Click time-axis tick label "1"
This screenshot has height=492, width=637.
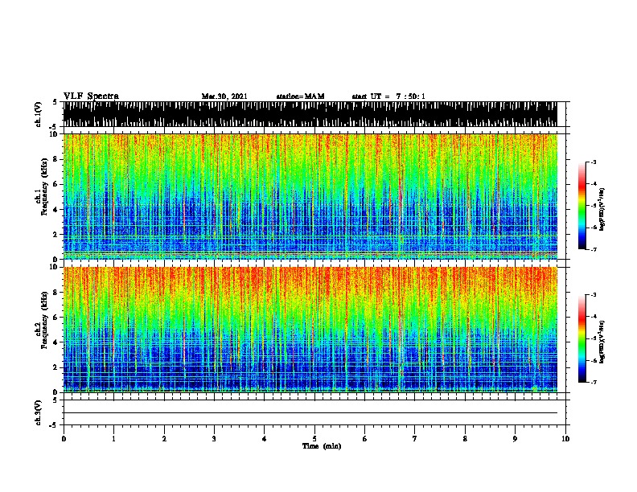113,439
